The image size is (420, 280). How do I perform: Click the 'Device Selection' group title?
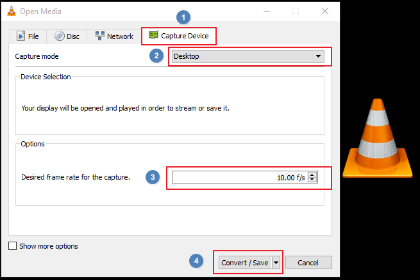(x=46, y=77)
